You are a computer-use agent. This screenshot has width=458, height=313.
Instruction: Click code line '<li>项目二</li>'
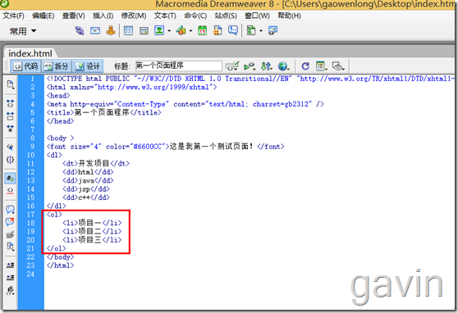point(92,231)
